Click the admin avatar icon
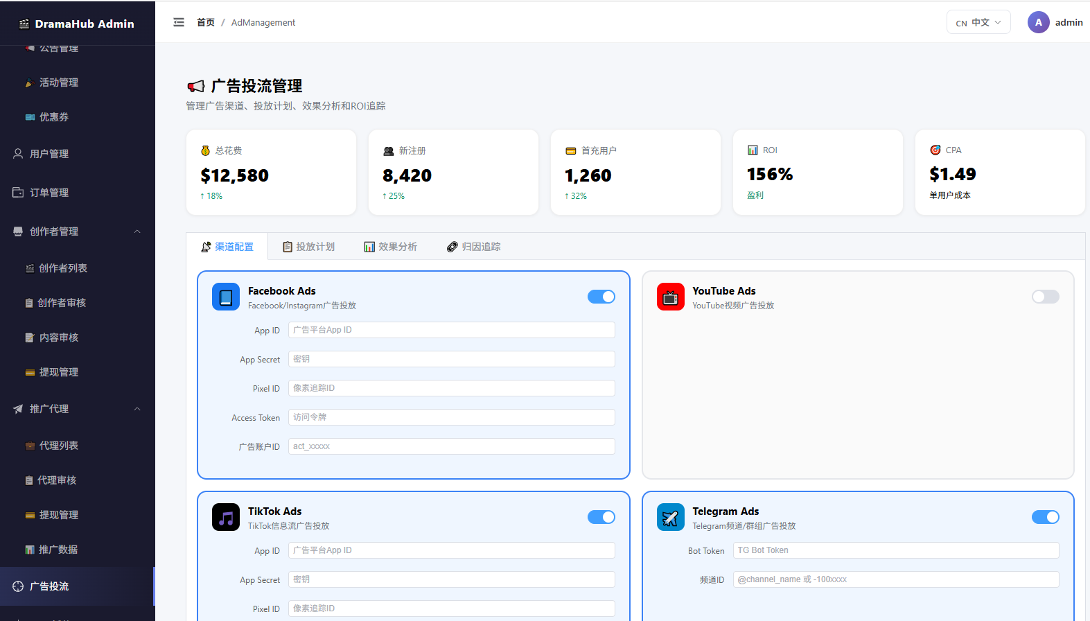This screenshot has height=621, width=1090. pos(1038,22)
